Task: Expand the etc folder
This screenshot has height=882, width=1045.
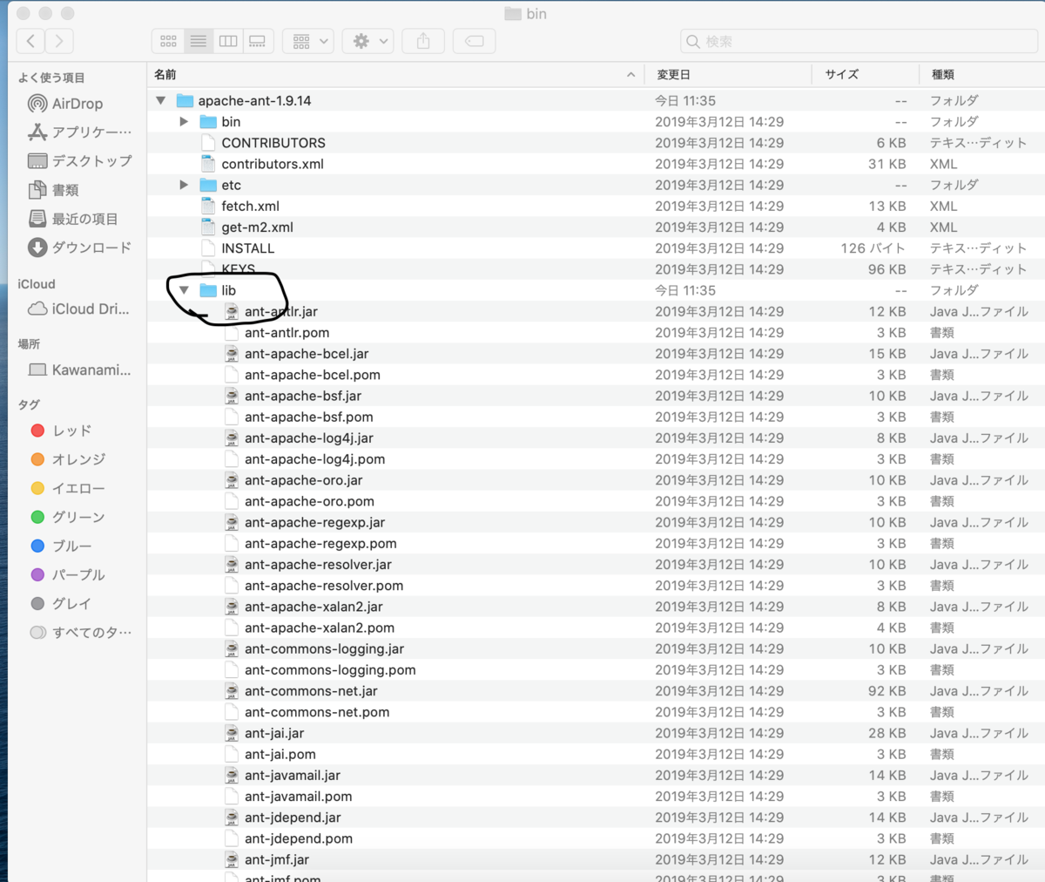Action: tap(184, 185)
